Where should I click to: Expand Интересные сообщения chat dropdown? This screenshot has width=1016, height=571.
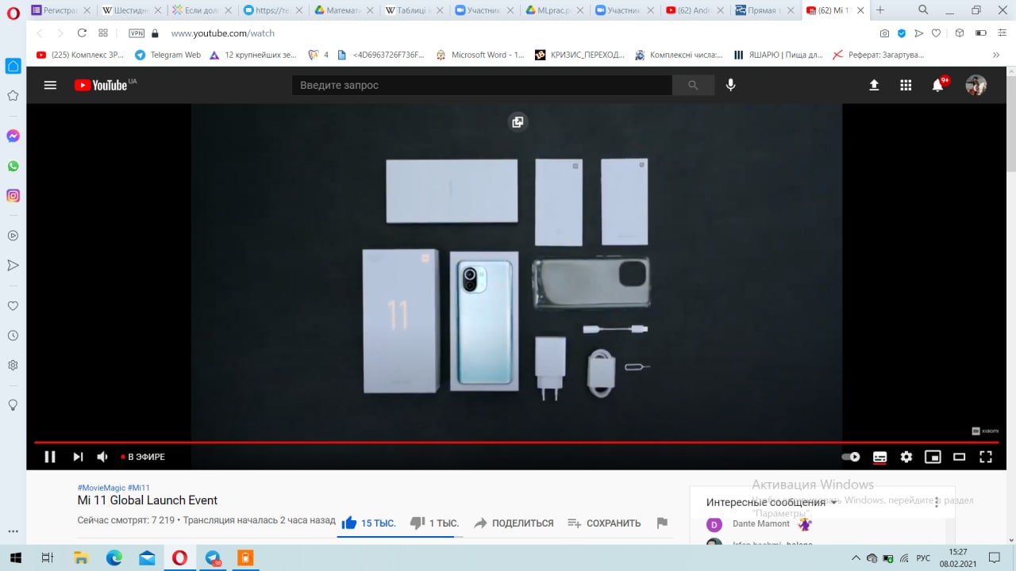point(772,502)
